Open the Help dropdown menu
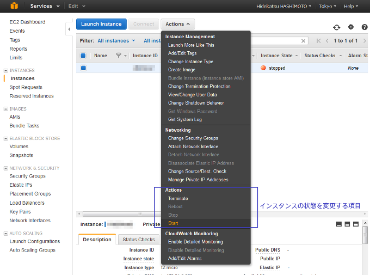Screen dimensions: 370x275 pyautogui.click(x=351, y=6)
